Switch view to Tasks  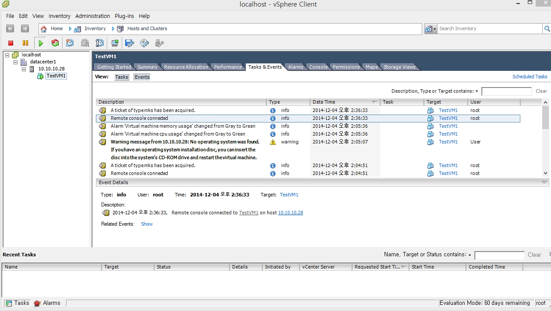click(121, 77)
